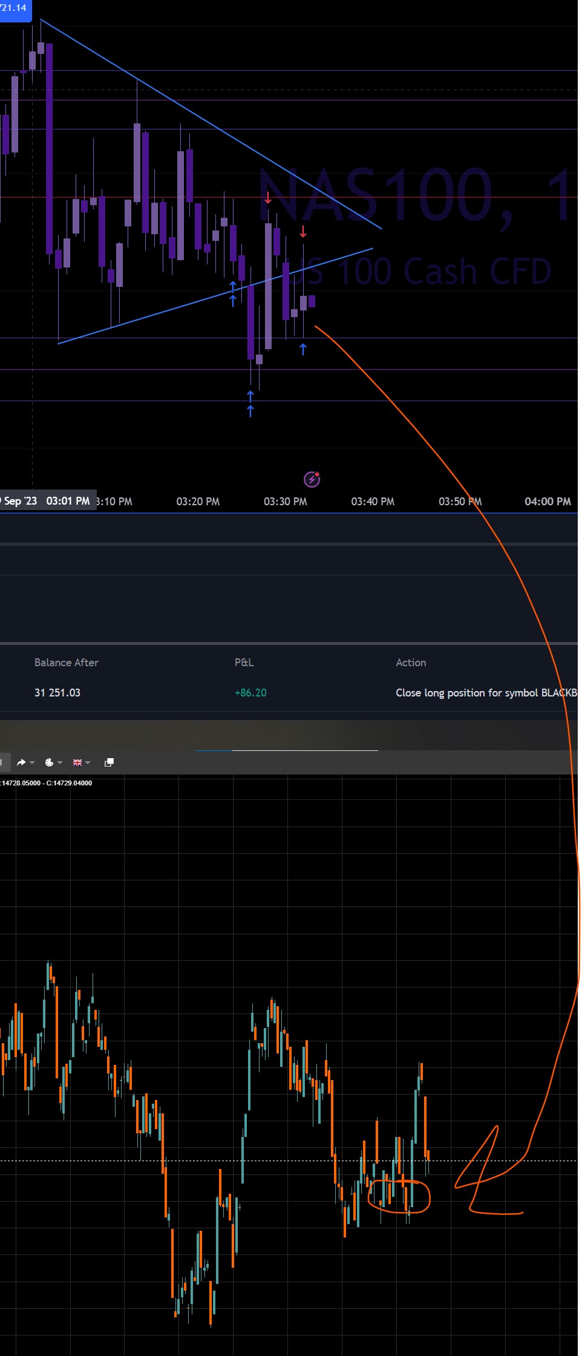Click the pop-out window icon
Screen dimensions: 582x1356
109,762
